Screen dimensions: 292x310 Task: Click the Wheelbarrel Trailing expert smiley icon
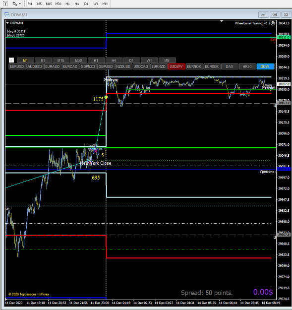(x=273, y=23)
